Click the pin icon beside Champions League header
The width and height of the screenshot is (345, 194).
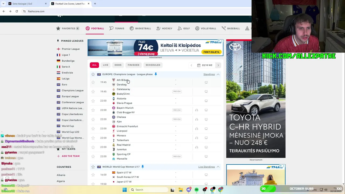pyautogui.click(x=156, y=74)
